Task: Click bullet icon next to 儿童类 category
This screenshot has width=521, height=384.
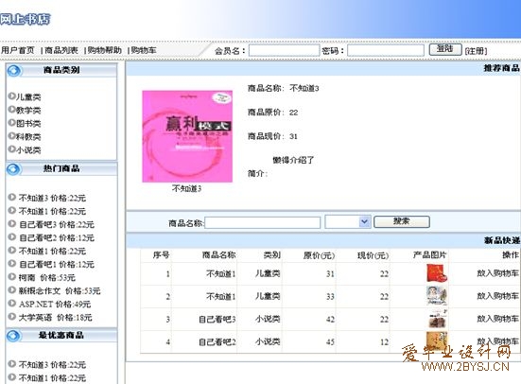Action: (11, 96)
